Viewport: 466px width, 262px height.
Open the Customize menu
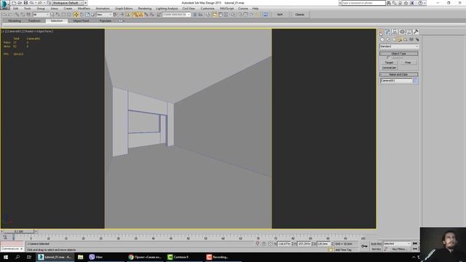coord(208,9)
